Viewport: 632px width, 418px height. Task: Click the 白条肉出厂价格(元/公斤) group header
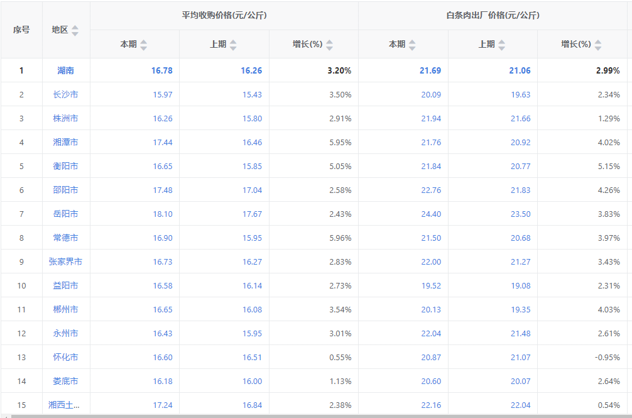click(493, 16)
